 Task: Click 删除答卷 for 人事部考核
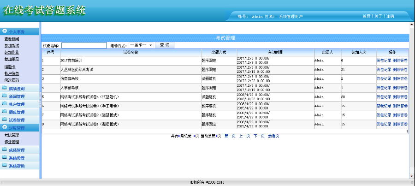click(x=400, y=88)
